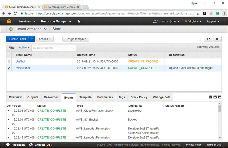This screenshot has height=148, width=228.
Task: Bookmark this page with star icon
Action: [x=198, y=13]
